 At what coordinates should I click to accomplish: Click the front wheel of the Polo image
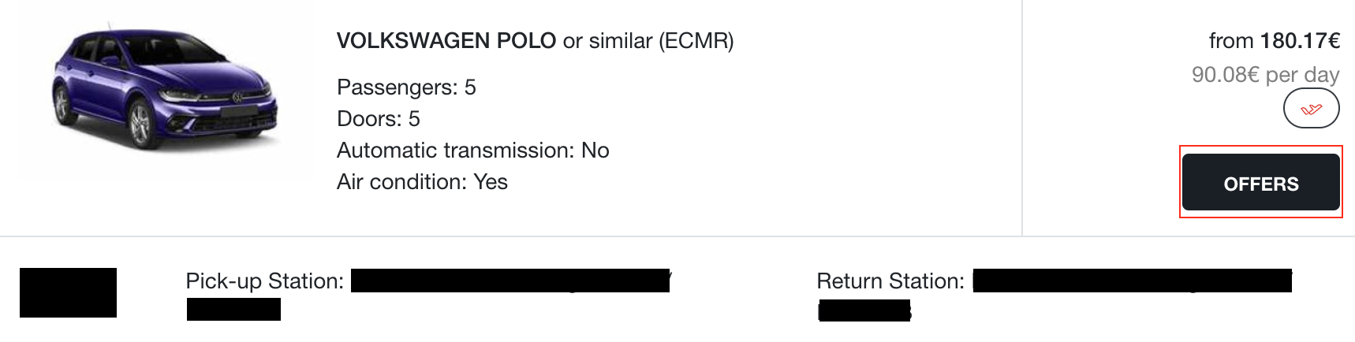click(x=141, y=126)
